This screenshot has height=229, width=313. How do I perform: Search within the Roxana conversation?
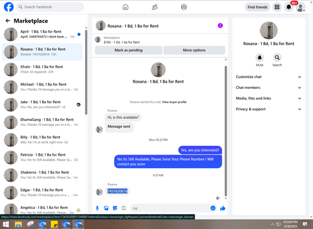[x=277, y=58]
